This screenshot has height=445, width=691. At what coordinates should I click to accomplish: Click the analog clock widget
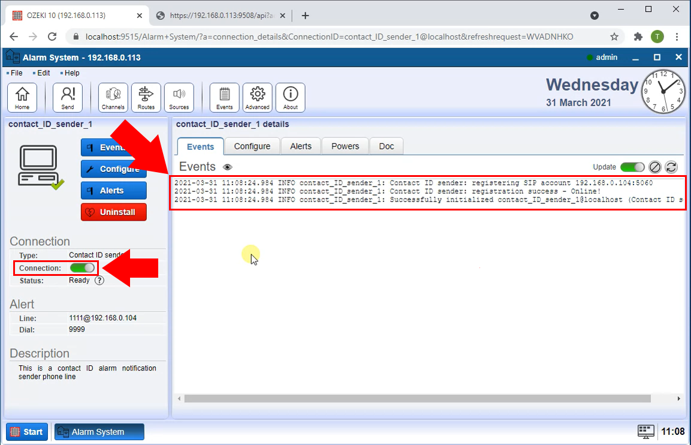(x=663, y=92)
